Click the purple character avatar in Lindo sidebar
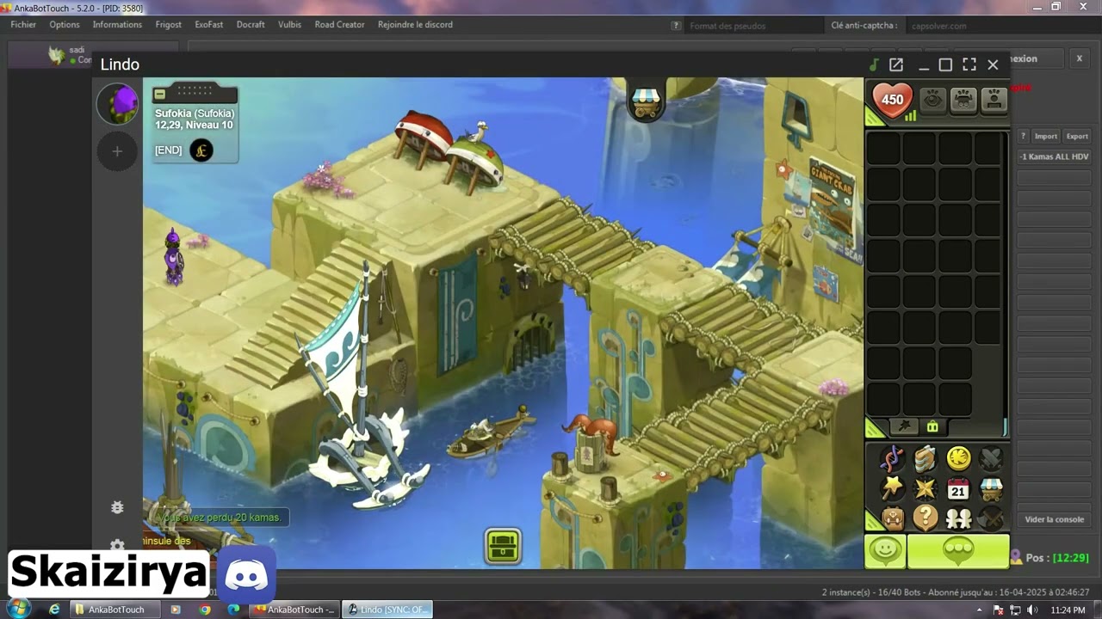Screen dimensions: 1102x619 pos(117,104)
